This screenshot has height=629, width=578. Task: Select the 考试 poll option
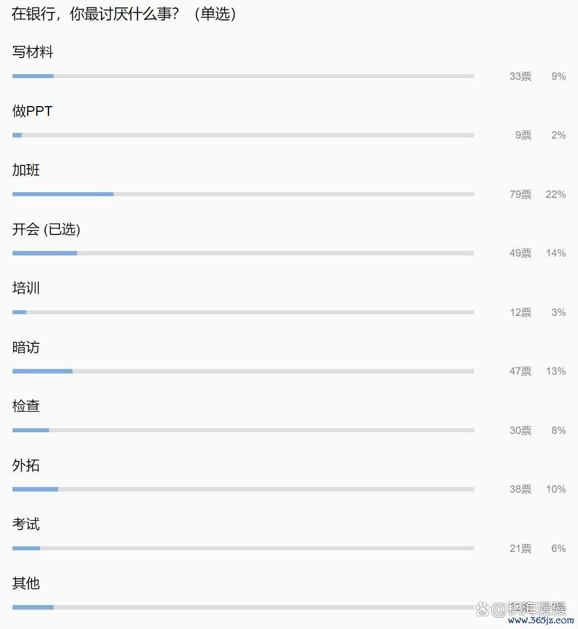pos(26,524)
